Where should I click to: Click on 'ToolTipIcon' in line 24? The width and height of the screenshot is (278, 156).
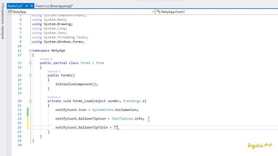(x=122, y=119)
